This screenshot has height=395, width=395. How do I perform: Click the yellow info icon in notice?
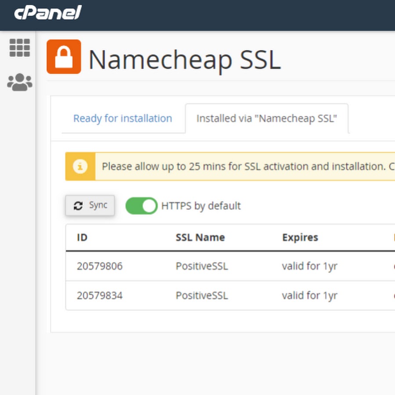[80, 167]
